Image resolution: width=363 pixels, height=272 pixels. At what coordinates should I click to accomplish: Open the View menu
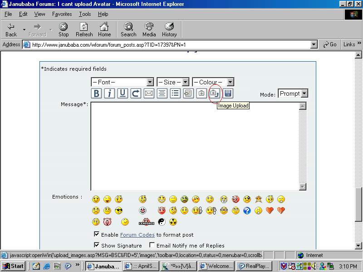39,14
